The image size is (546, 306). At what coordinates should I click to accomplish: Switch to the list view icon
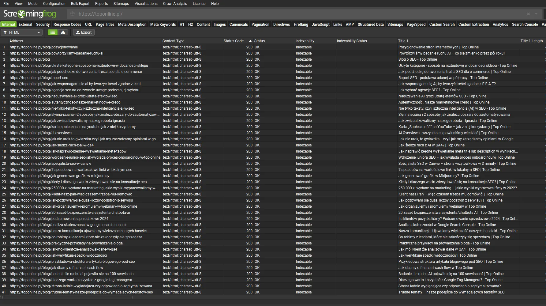pos(53,32)
